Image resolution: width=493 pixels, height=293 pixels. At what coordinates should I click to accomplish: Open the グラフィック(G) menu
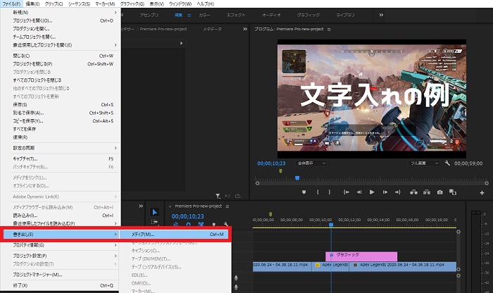[x=132, y=4]
